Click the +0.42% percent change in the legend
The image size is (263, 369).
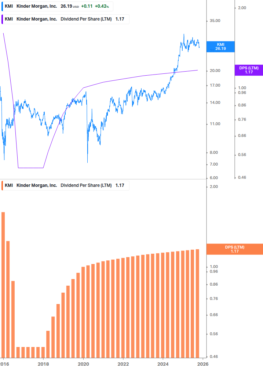coord(102,6)
